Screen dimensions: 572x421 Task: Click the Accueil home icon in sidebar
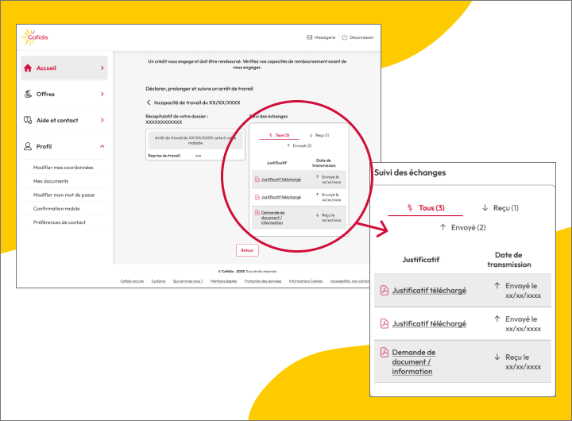point(29,68)
